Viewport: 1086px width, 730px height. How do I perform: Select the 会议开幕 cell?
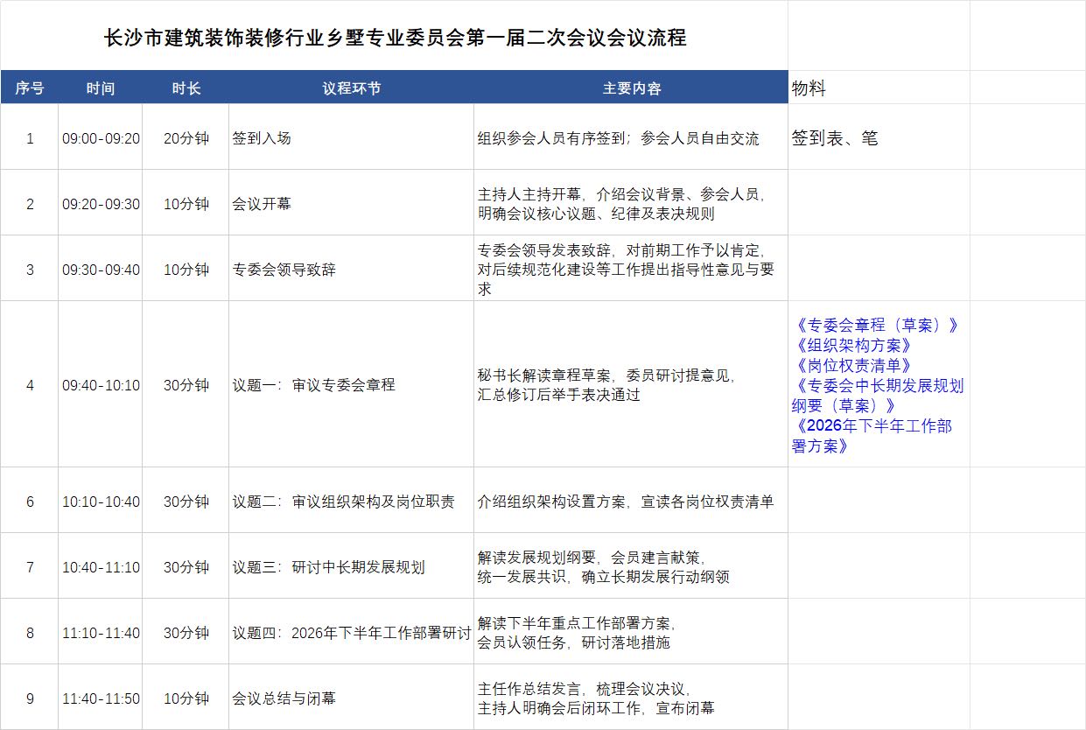click(351, 203)
